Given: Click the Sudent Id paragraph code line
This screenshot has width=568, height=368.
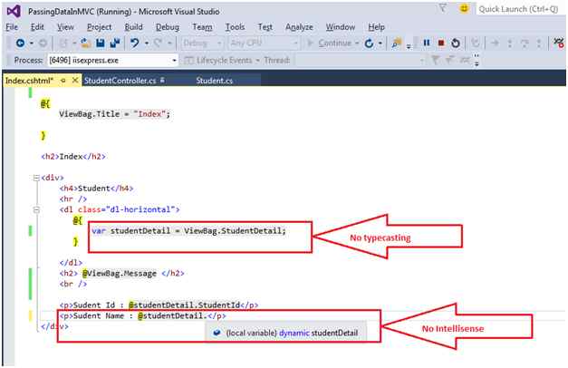Looking at the screenshot, I should point(159,305).
